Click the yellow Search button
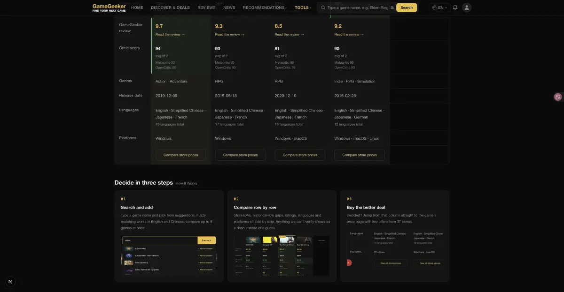This screenshot has width=564, height=292. (407, 7)
